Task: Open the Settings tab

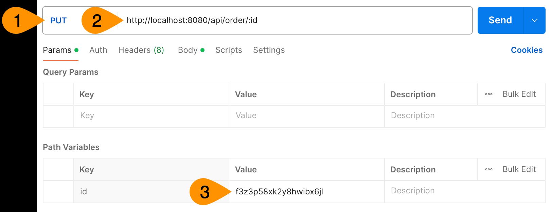Action: pos(269,50)
